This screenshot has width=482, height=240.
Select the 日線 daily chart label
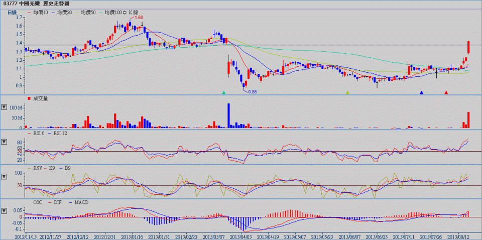pyautogui.click(x=12, y=12)
